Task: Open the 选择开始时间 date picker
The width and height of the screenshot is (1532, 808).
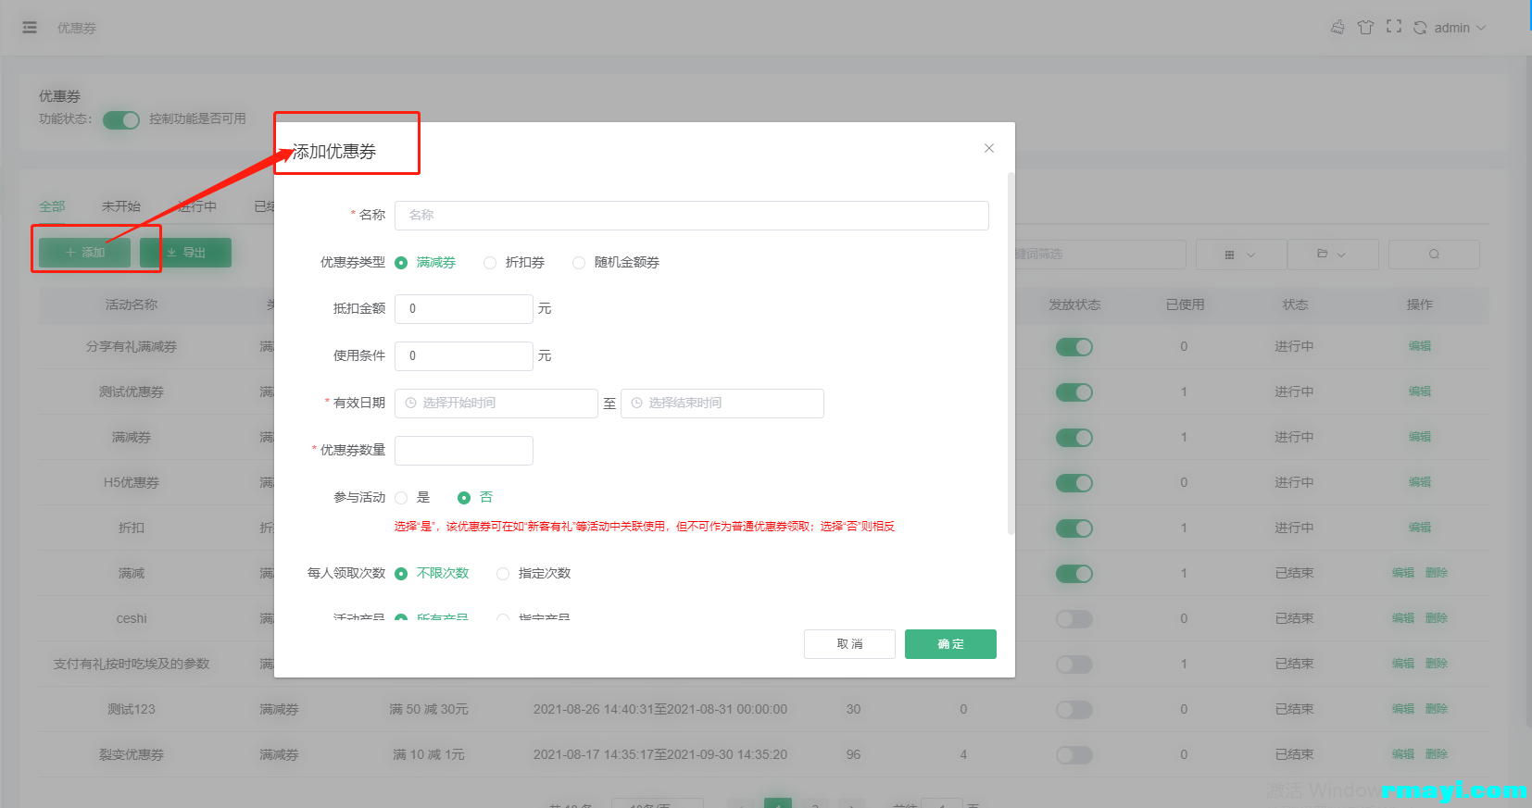Action: 496,404
